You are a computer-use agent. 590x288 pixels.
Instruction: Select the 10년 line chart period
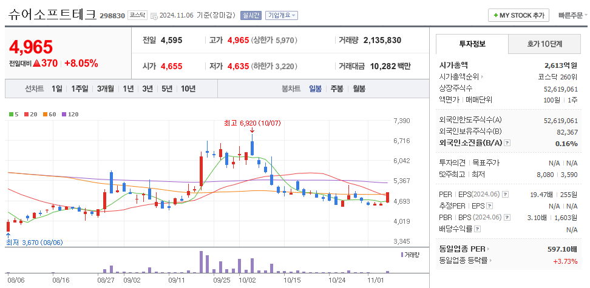click(x=188, y=89)
